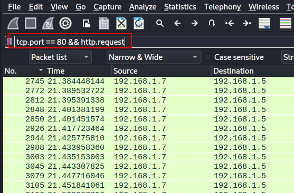Click destination IP in packet 2926 row

click(240, 128)
